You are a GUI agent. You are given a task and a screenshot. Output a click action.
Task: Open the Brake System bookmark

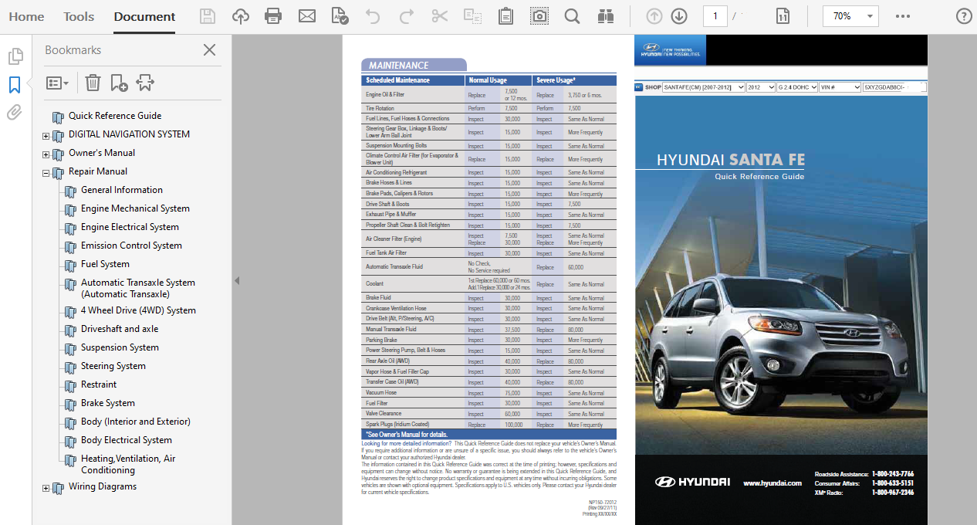(x=107, y=403)
